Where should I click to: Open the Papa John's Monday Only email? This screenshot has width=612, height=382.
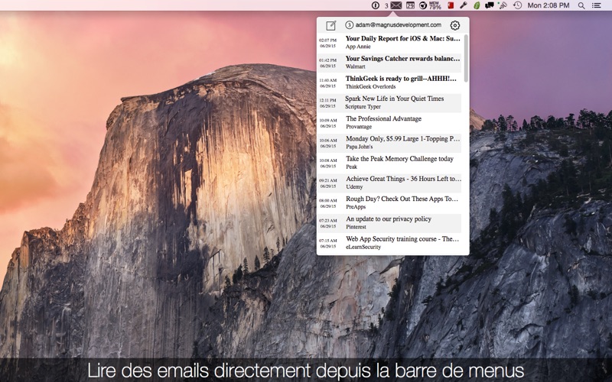[x=389, y=143]
